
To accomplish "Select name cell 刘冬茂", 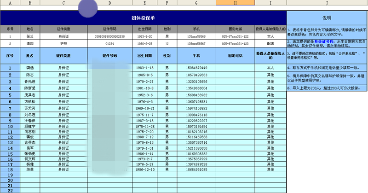I will (x=30, y=115).
